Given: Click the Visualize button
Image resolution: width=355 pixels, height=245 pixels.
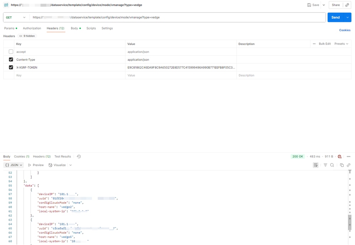Looking at the screenshot, I should (x=57, y=165).
